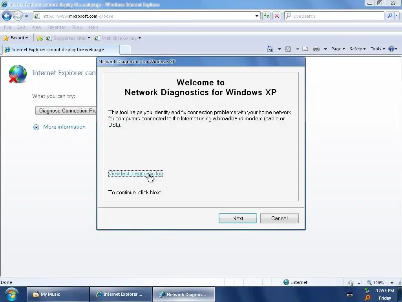Switch to Network Diagnostics taskbar button

184,294
